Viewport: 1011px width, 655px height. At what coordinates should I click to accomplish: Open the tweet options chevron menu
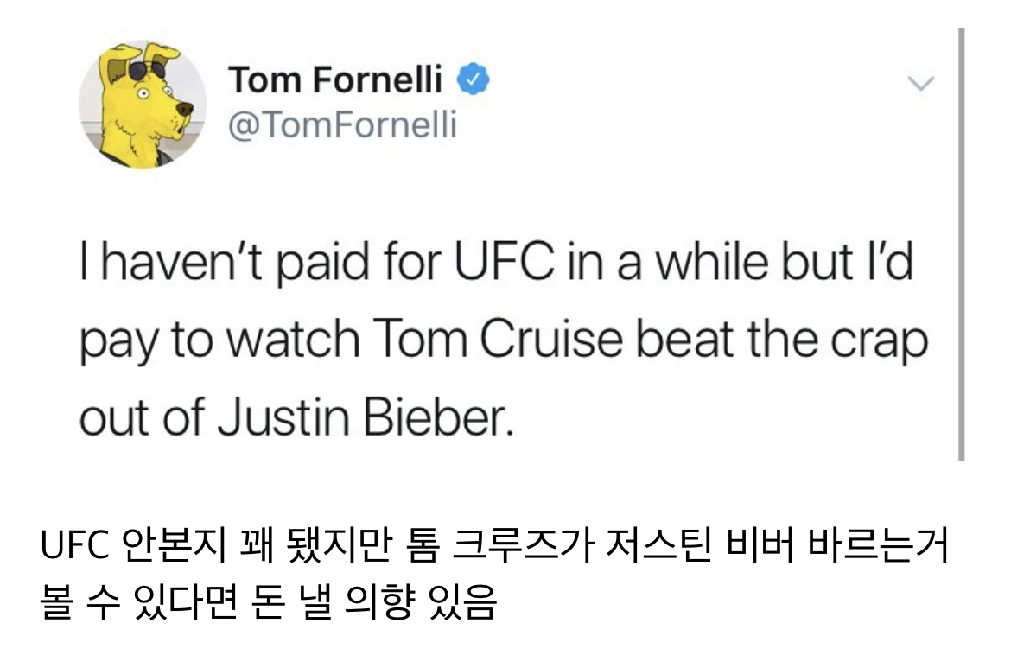click(x=920, y=84)
